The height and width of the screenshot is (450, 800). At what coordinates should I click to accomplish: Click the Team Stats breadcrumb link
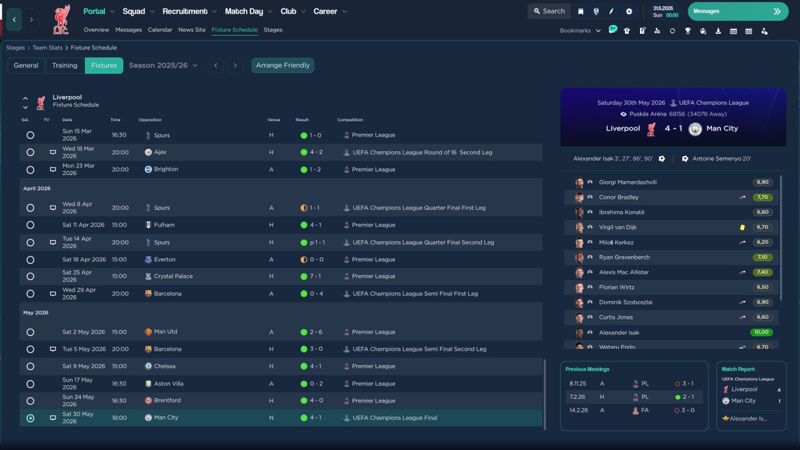(x=47, y=47)
